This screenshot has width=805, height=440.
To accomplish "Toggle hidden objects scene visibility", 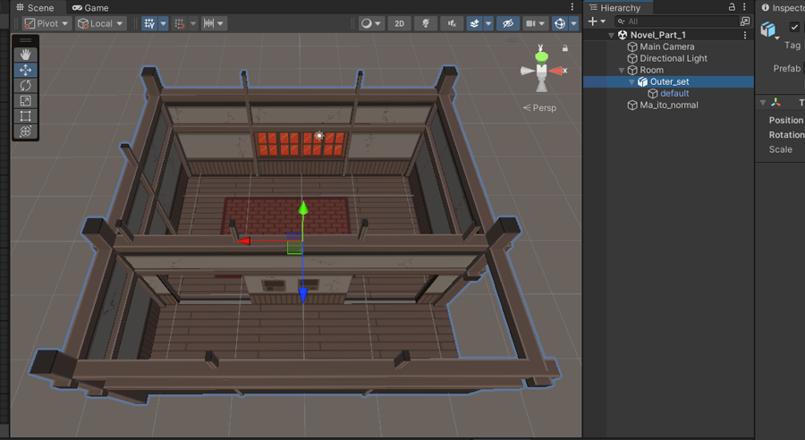I will pos(507,23).
